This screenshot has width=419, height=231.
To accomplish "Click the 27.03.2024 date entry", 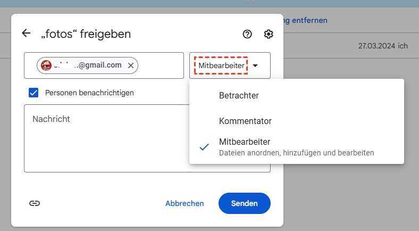I will point(376,46).
